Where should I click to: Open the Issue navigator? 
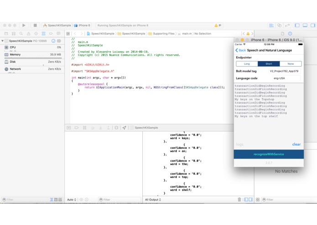coord(28,34)
